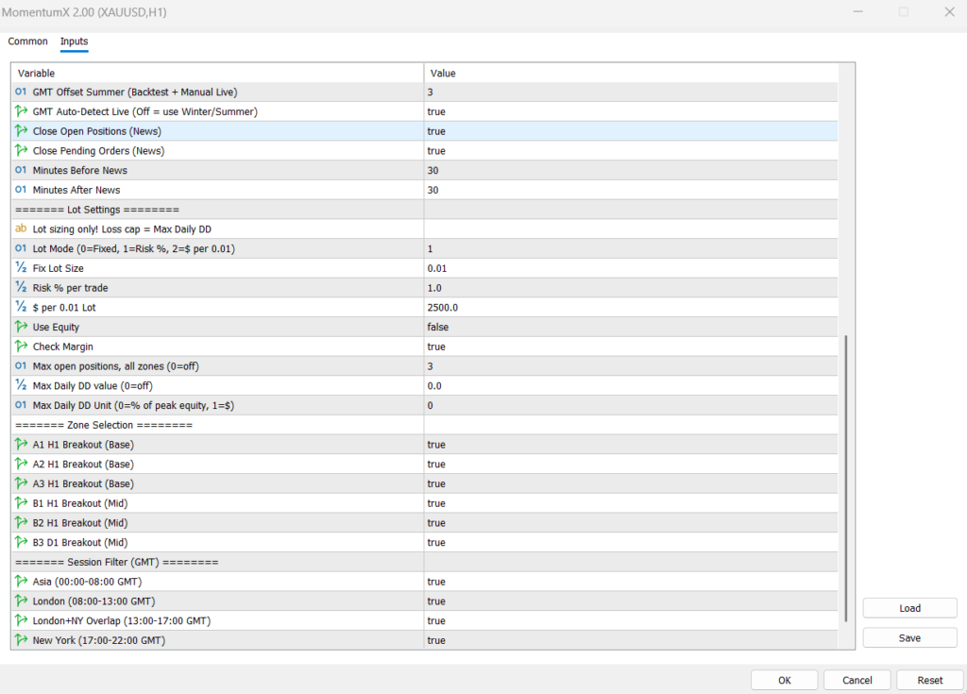Click the bool icon beside B2 H1 Breakout (Mid)
The image size is (967, 694).
(x=21, y=523)
